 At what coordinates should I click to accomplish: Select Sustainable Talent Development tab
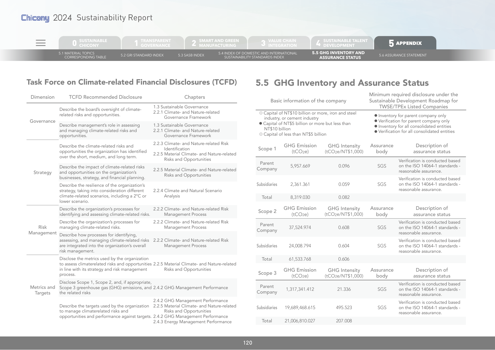pyautogui.click(x=342, y=43)
